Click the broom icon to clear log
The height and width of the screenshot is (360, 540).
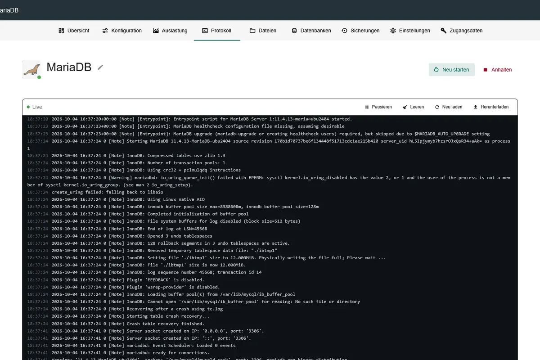[x=405, y=107]
